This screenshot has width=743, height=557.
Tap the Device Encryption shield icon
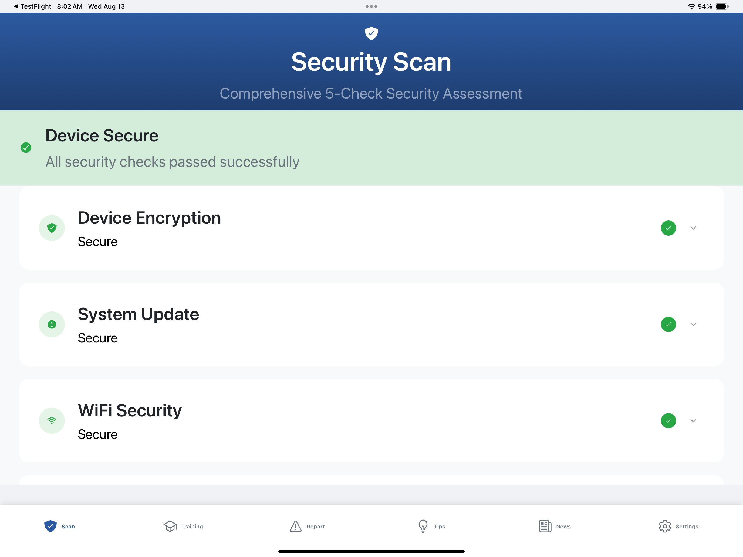click(52, 228)
